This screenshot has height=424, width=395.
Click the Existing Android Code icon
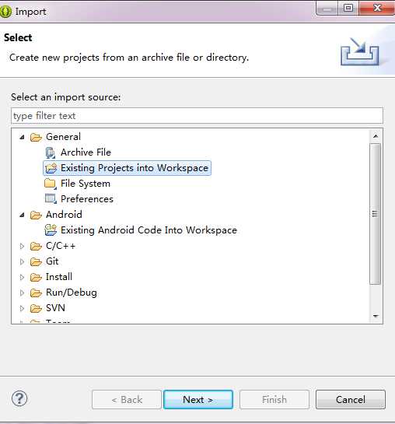coord(51,230)
